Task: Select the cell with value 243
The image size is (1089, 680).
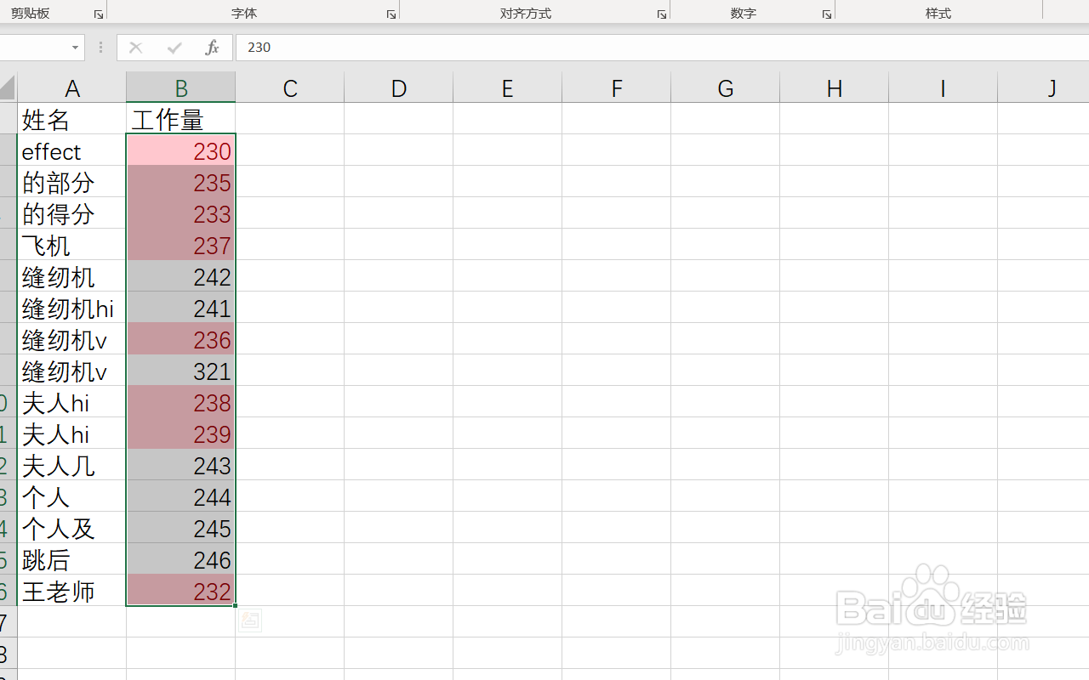Action: click(181, 465)
